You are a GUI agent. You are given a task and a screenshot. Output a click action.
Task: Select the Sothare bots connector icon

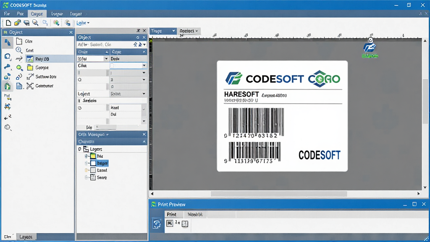30,76
